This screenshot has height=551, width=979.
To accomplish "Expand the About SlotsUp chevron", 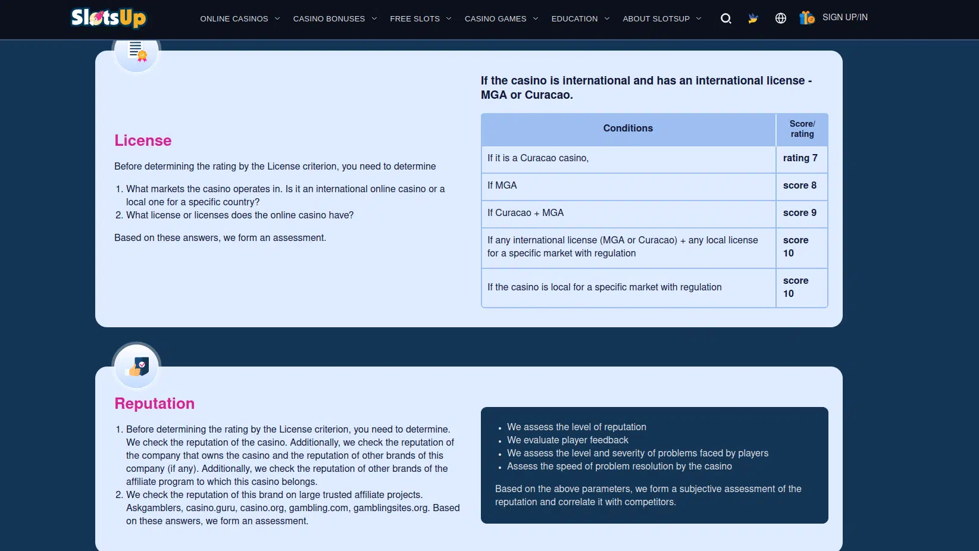I will tap(699, 18).
